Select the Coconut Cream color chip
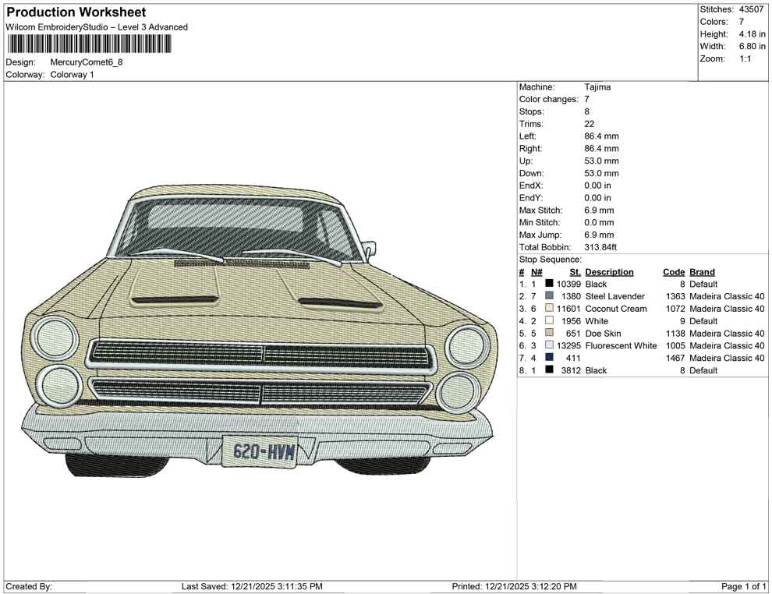 coord(548,309)
